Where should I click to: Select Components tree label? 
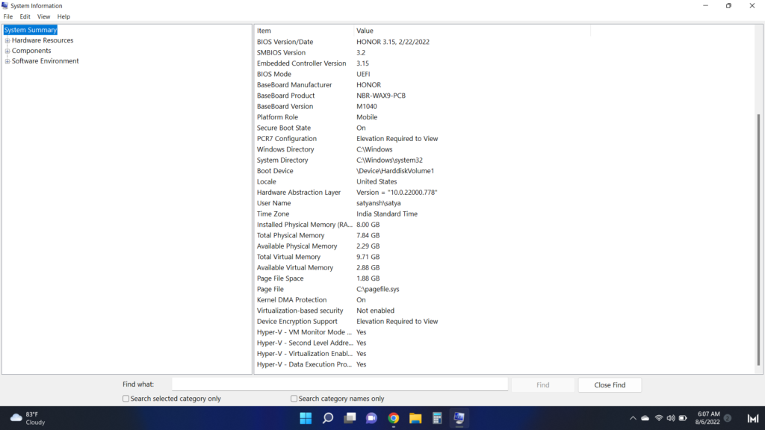click(x=31, y=51)
